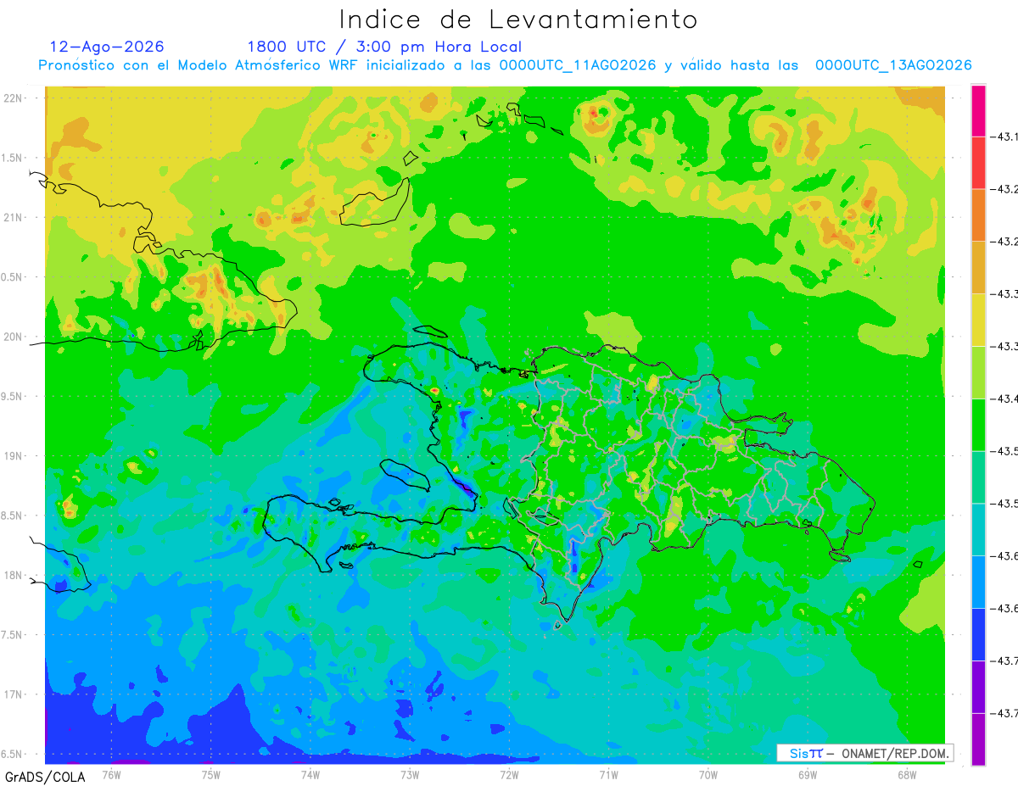Click the '72W' longitude label

tap(509, 774)
